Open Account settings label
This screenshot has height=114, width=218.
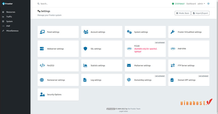pyautogui.click(x=98, y=32)
